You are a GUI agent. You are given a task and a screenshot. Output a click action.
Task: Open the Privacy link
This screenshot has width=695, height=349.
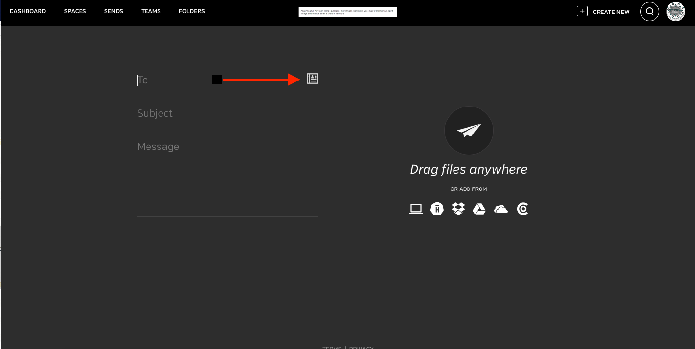point(361,347)
